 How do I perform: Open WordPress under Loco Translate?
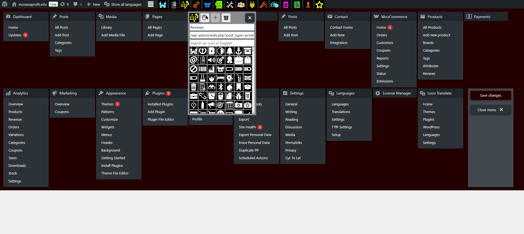(431, 127)
